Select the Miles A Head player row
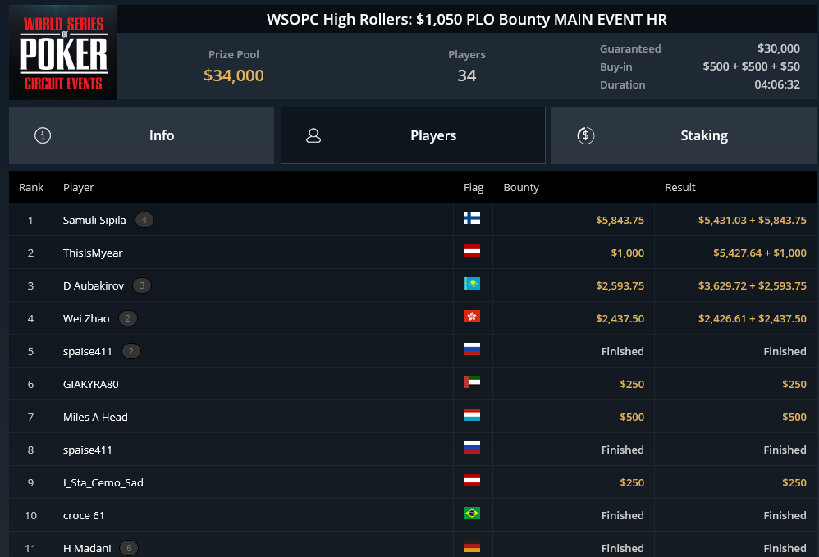Image resolution: width=819 pixels, height=557 pixels. (x=413, y=417)
